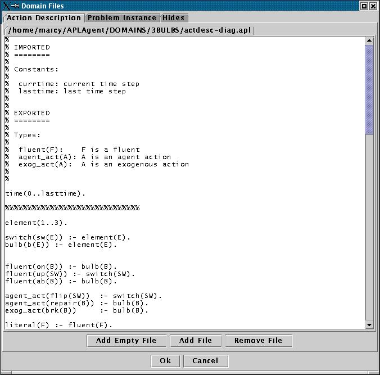
Task: Maximize the Domain Files window
Action: [364, 6]
